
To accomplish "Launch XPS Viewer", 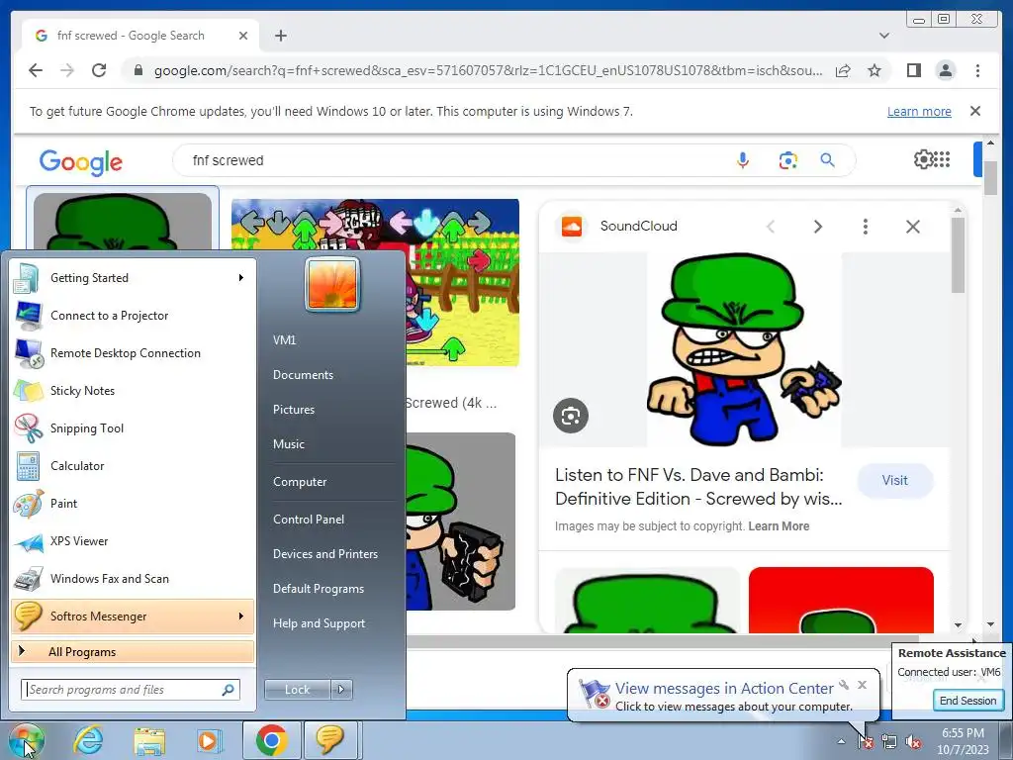I will (x=133, y=541).
